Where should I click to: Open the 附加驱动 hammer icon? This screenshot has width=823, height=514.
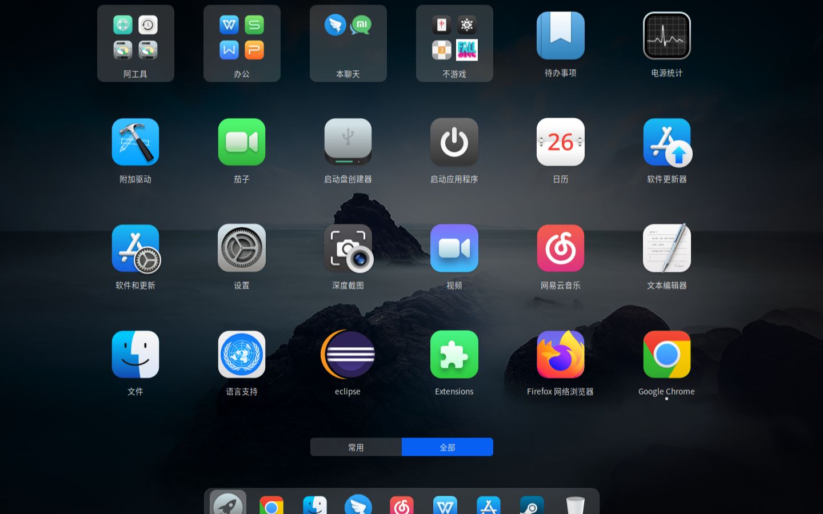(135, 142)
